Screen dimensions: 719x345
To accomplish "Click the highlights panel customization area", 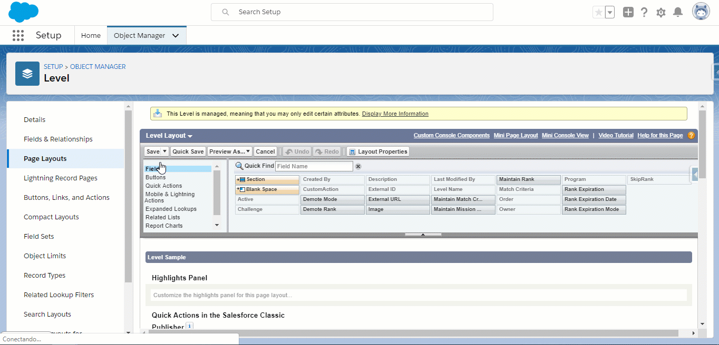I will [419, 295].
